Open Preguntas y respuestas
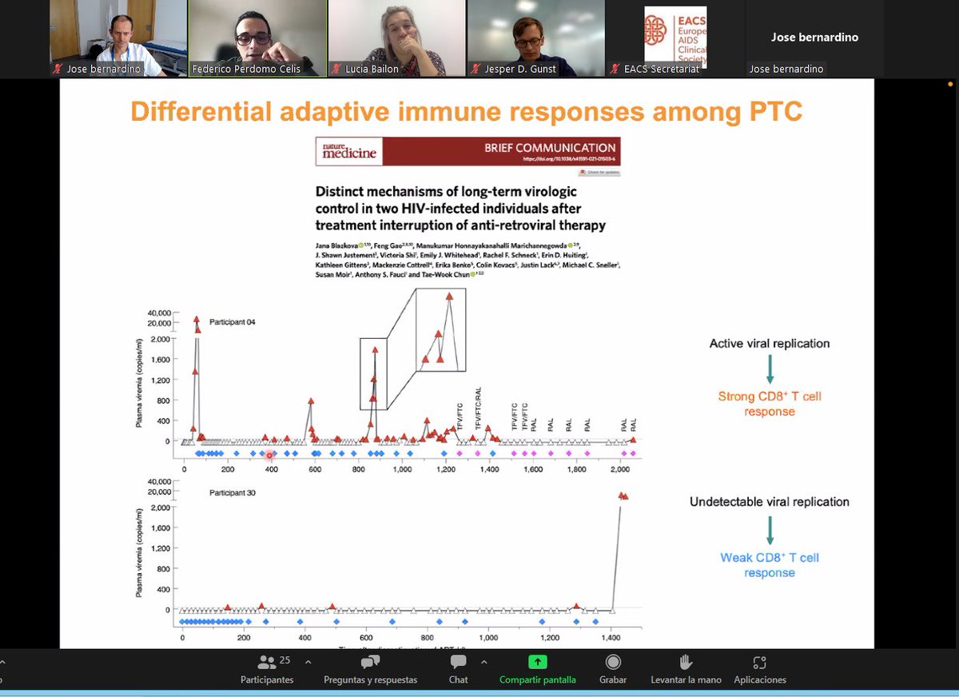The width and height of the screenshot is (959, 697). click(x=370, y=670)
